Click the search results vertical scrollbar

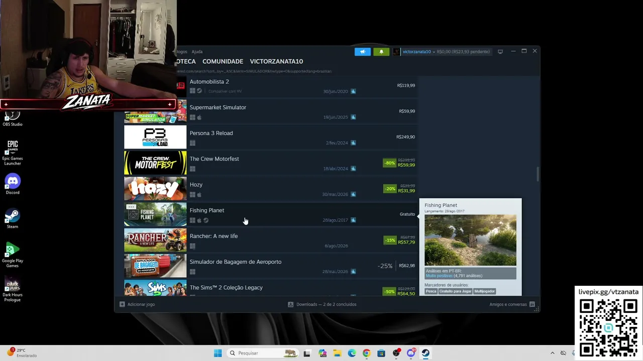pos(538,174)
